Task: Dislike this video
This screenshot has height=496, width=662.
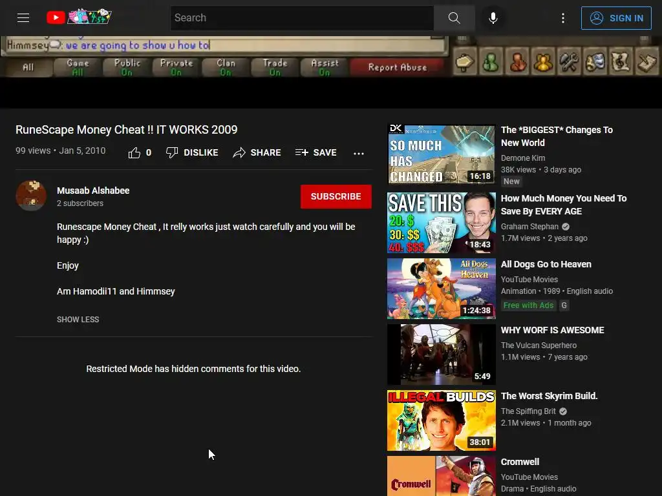Action: coord(192,152)
